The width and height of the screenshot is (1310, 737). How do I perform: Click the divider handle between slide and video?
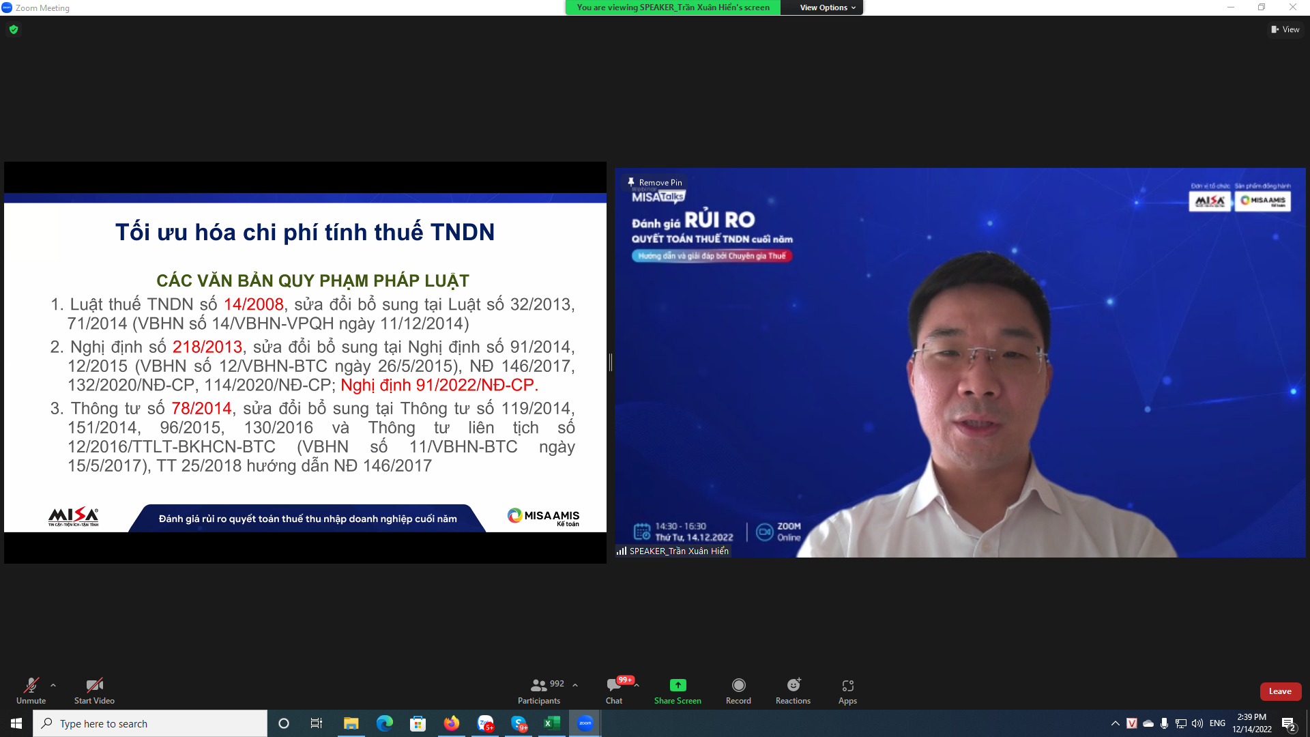(x=611, y=362)
